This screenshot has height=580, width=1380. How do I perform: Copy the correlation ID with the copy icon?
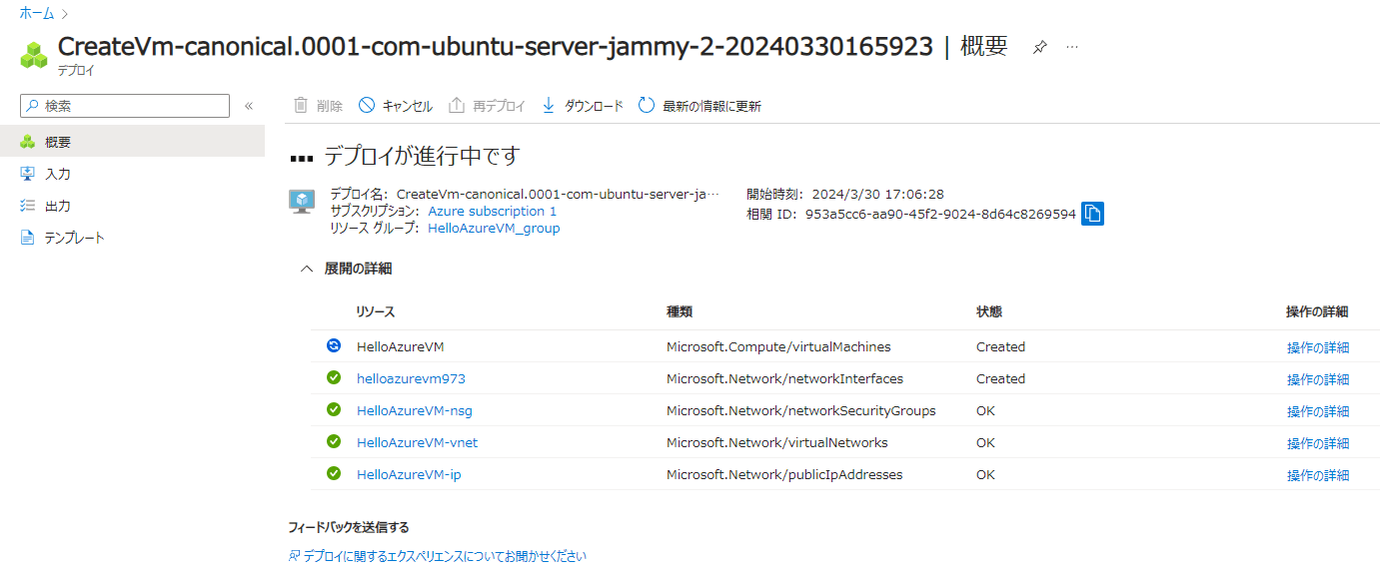(x=1093, y=214)
